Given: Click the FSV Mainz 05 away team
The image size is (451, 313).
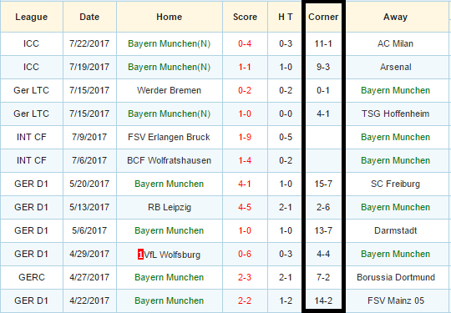Looking at the screenshot, I should [x=396, y=300].
